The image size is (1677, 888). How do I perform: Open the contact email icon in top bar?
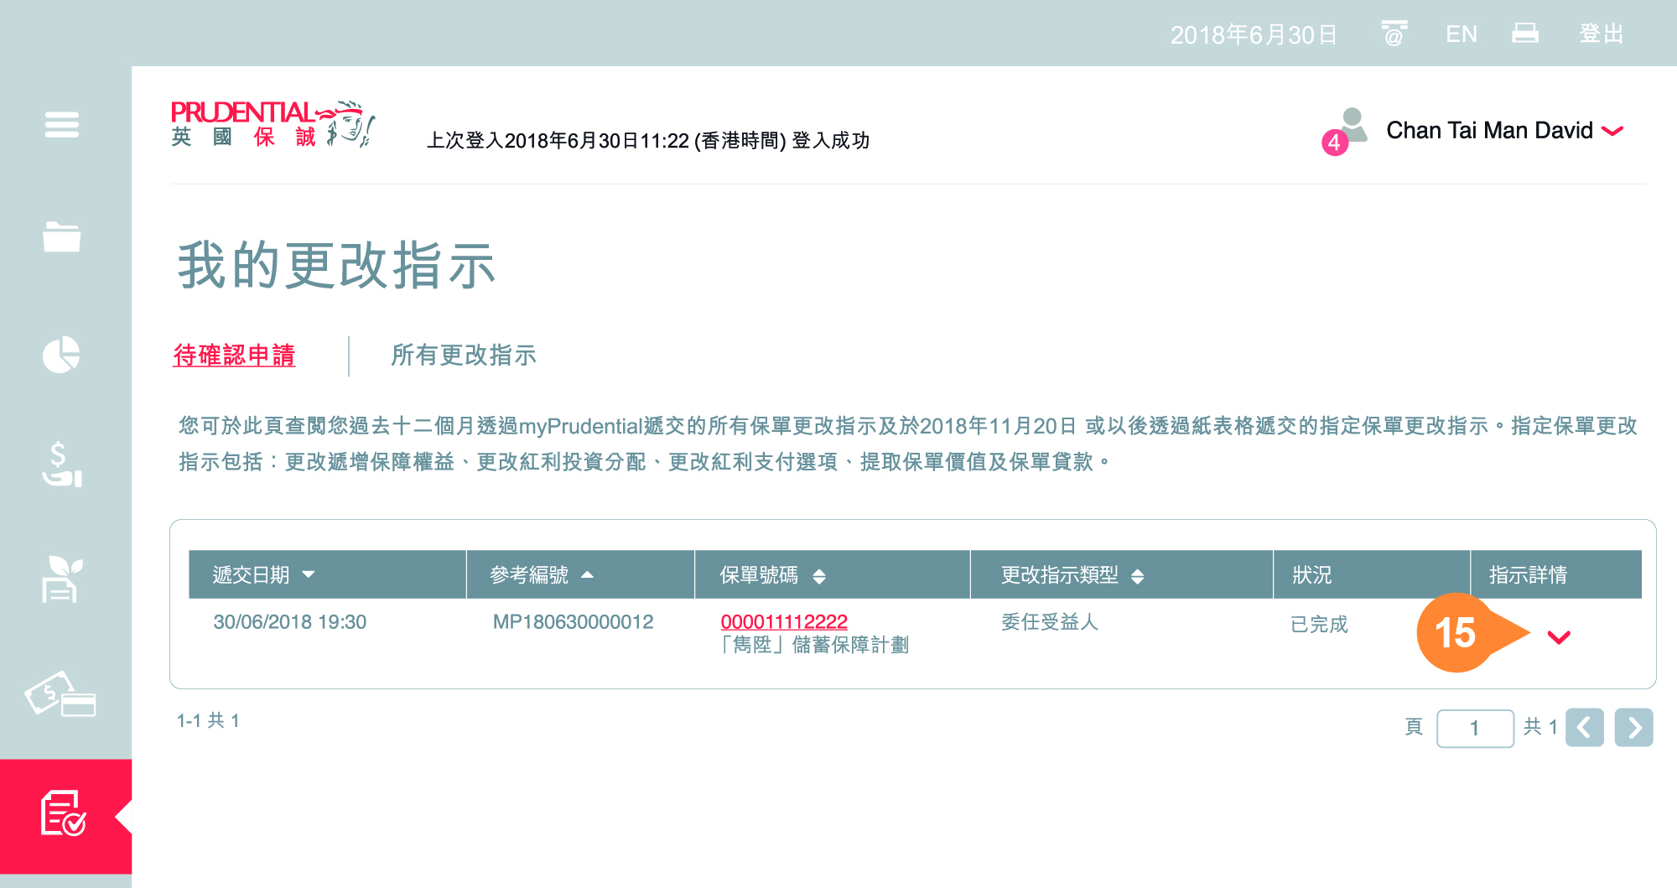1394,34
